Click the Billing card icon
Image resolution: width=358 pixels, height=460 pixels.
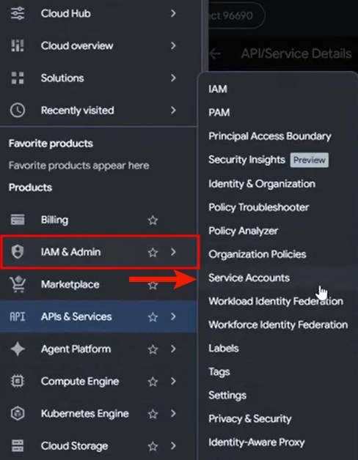(x=18, y=220)
